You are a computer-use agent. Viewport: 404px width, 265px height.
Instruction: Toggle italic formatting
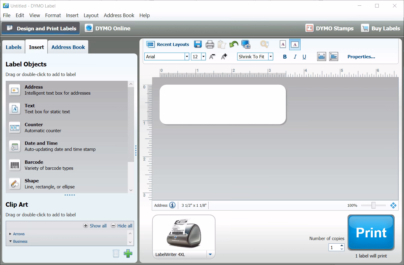295,57
